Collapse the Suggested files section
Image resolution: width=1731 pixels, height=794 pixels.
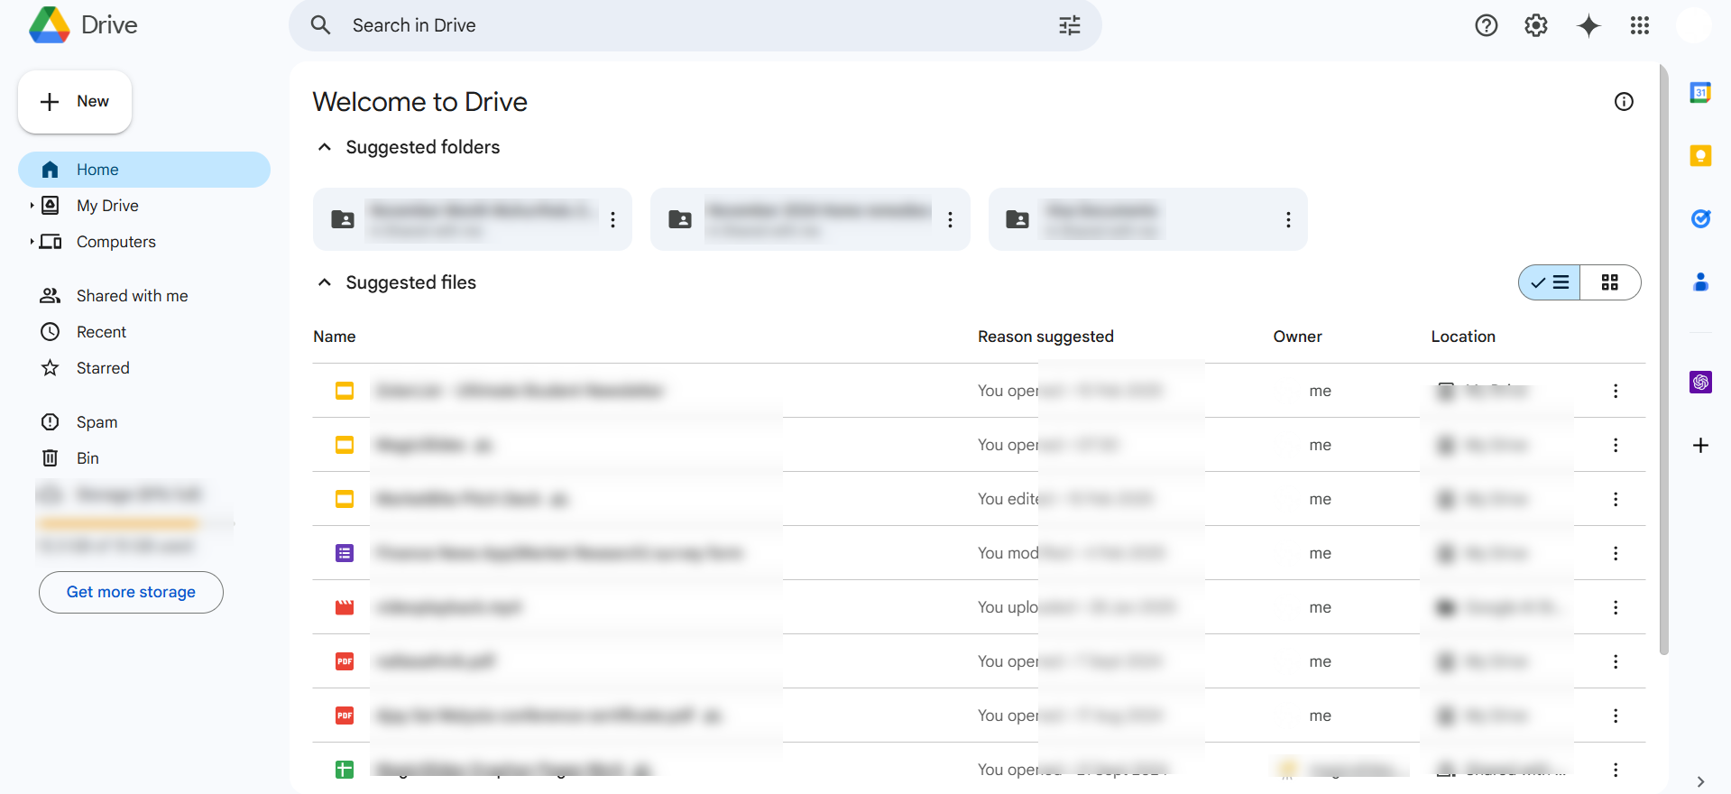(325, 282)
